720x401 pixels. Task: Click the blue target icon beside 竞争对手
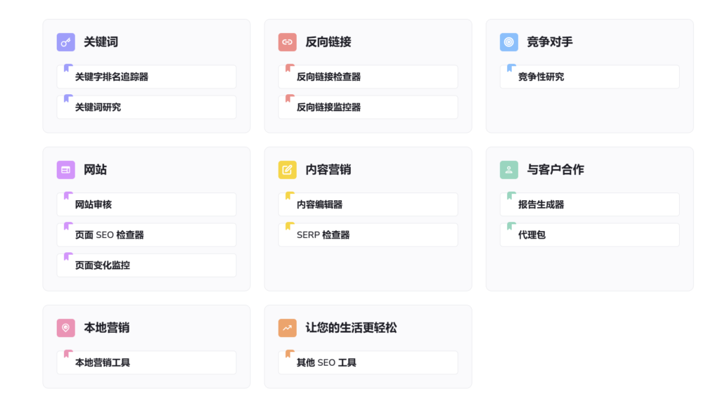click(x=509, y=42)
